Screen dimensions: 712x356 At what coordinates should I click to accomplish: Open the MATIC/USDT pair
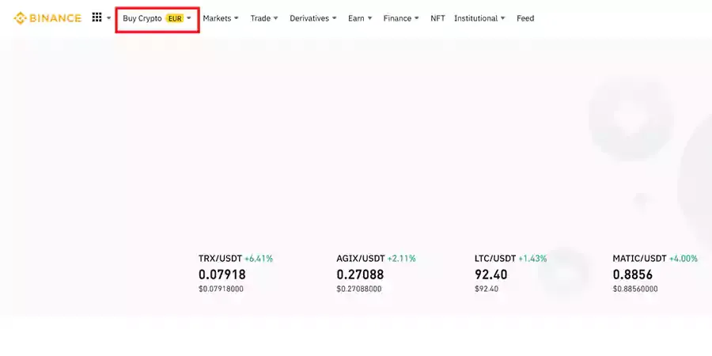[639, 259]
